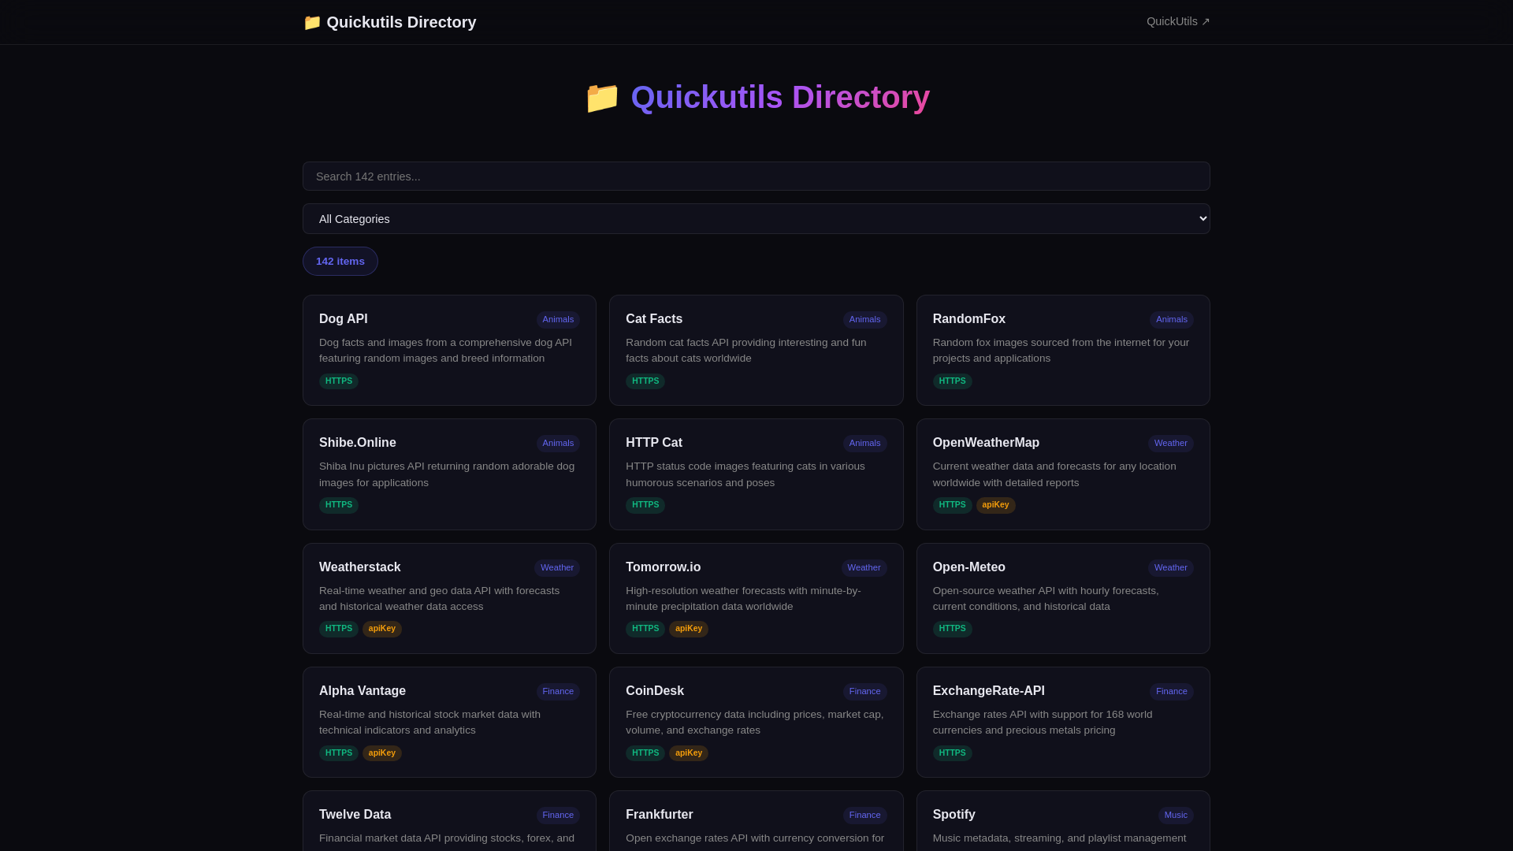Click the apiKey badge on OpenWeatherMap
1513x851 pixels.
click(996, 505)
